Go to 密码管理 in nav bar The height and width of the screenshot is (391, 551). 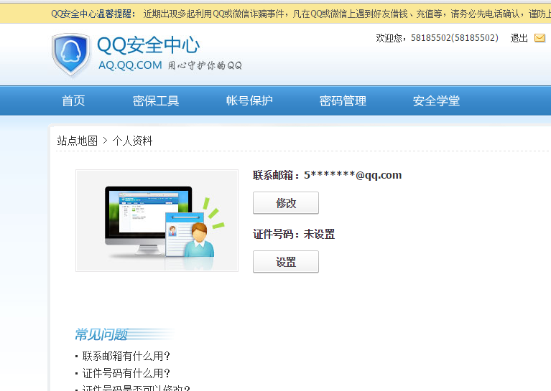343,100
